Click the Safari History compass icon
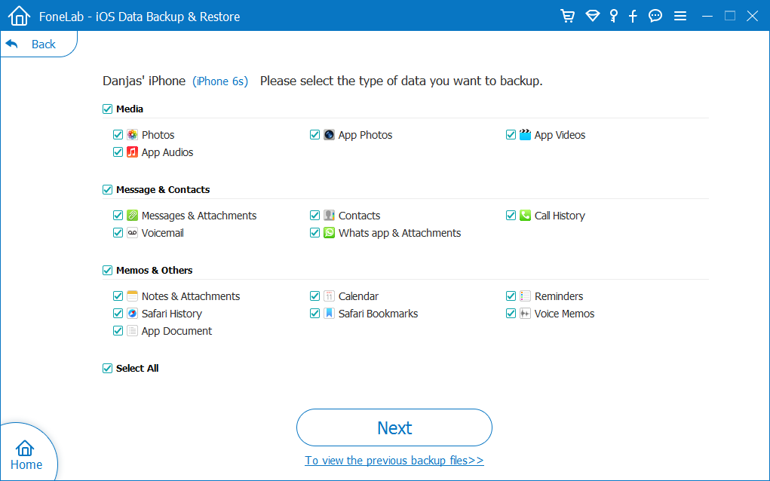The height and width of the screenshot is (481, 770). coord(132,313)
